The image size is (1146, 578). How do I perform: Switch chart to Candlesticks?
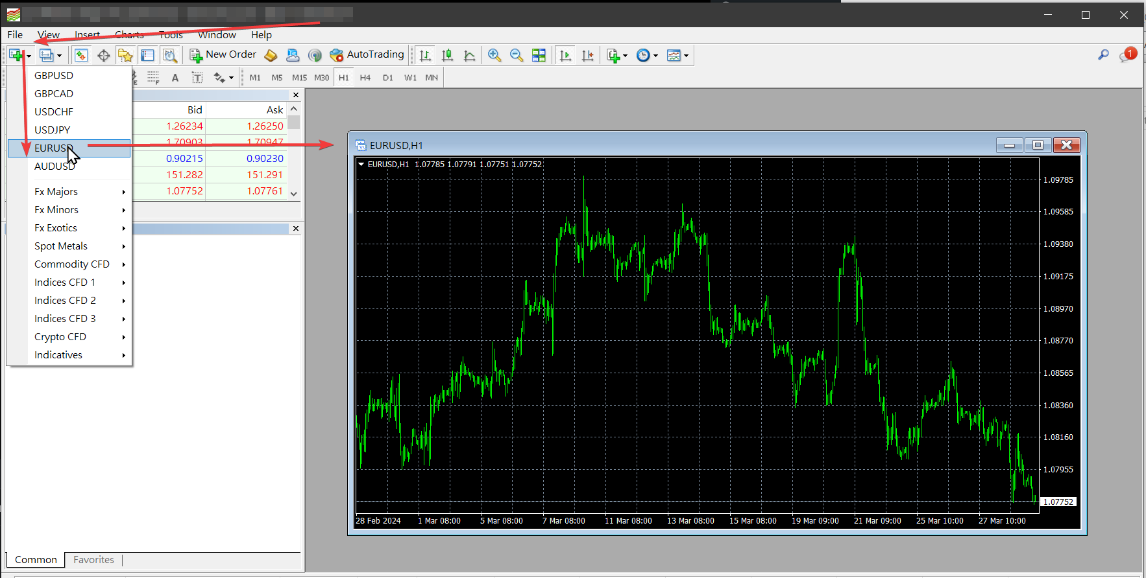[447, 55]
